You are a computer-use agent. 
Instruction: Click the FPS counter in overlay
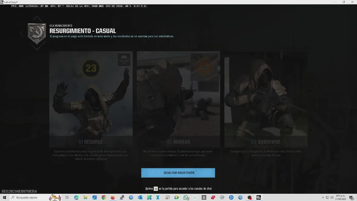coord(17,6)
